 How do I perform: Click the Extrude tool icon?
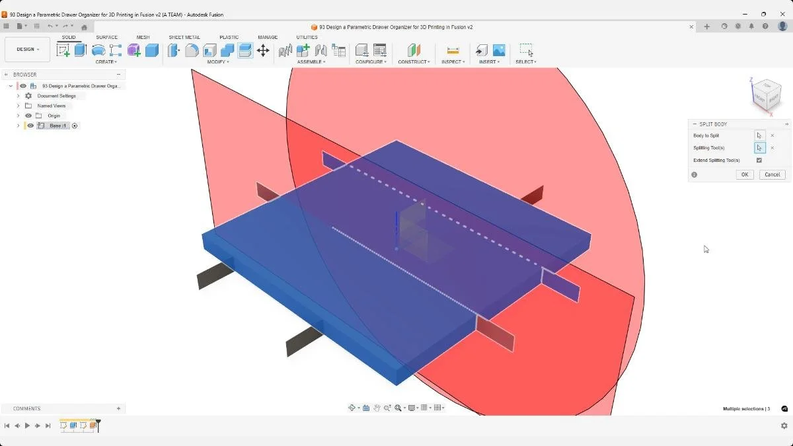(x=80, y=50)
